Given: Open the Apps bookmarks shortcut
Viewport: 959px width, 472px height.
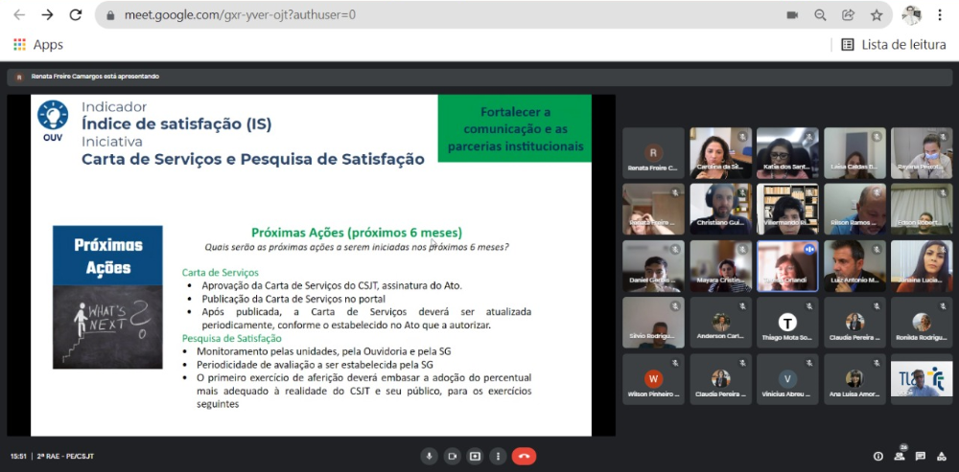Looking at the screenshot, I should pyautogui.click(x=37, y=44).
